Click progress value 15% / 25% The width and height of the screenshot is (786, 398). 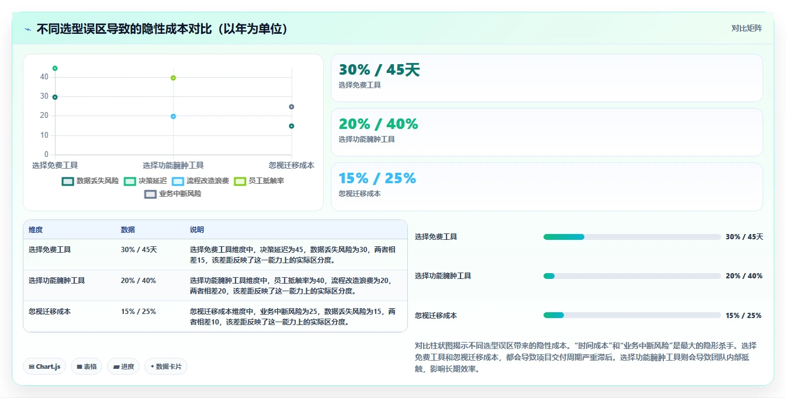pos(743,315)
